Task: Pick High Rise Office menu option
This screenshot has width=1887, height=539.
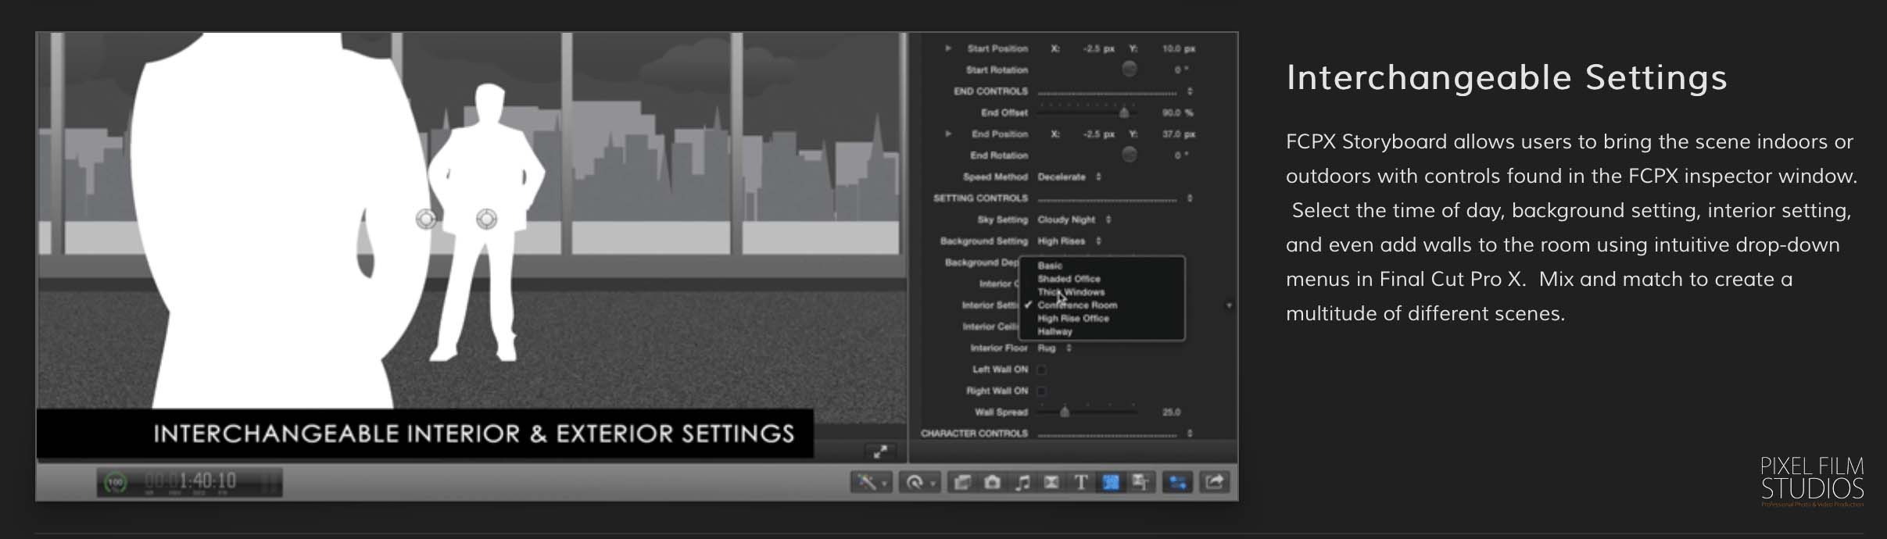Action: point(1073,319)
